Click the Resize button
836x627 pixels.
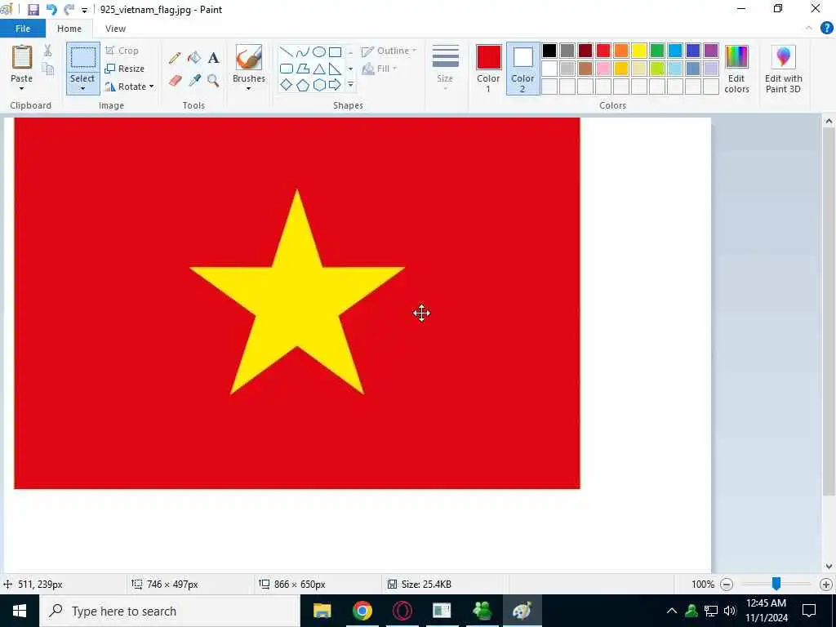coord(125,69)
